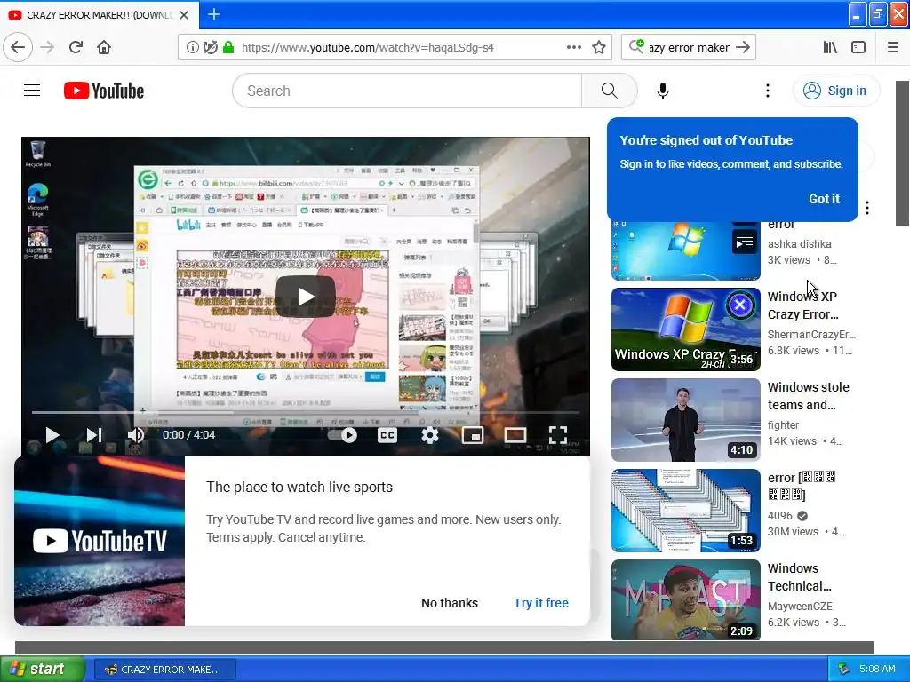Open a new tab with the plus button

click(x=213, y=14)
